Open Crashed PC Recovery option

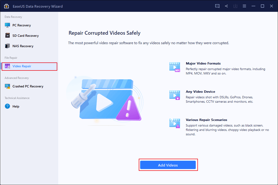(x=29, y=86)
